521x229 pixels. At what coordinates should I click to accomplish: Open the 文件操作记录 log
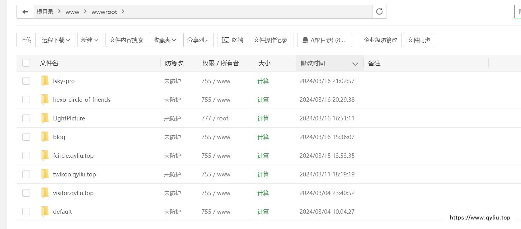pos(270,40)
